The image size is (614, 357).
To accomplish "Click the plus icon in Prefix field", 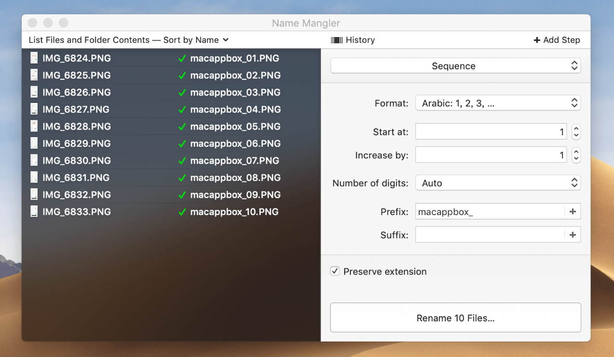I will coord(573,211).
